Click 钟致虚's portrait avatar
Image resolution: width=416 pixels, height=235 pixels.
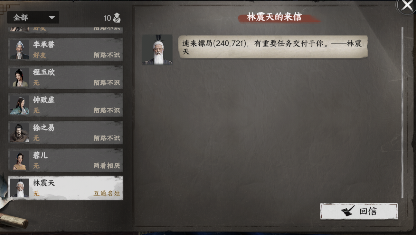point(19,105)
